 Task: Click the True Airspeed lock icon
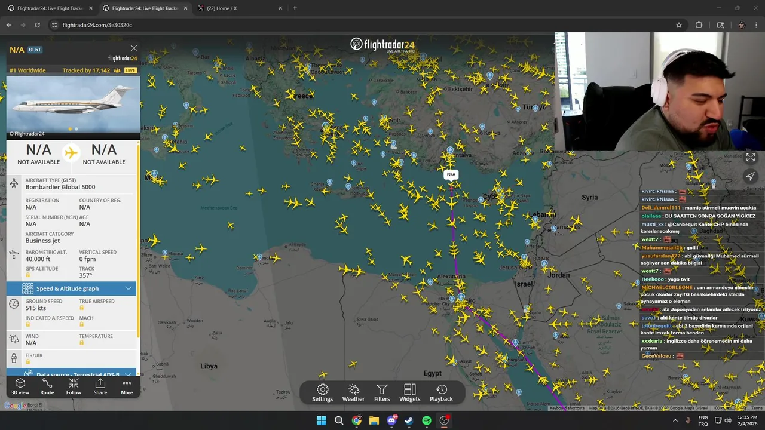pos(82,308)
